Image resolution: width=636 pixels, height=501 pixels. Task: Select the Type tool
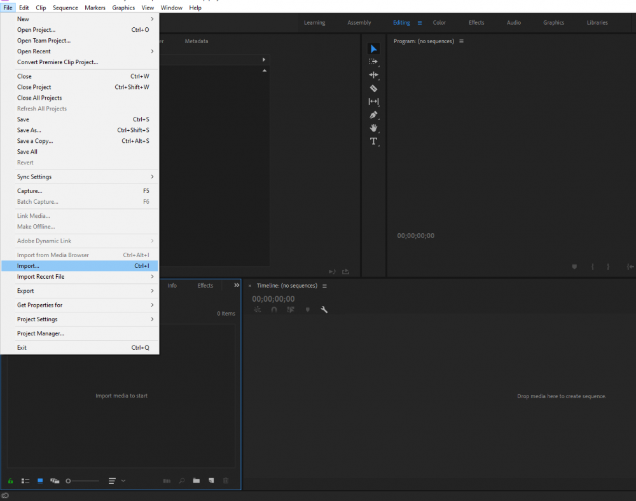[373, 142]
